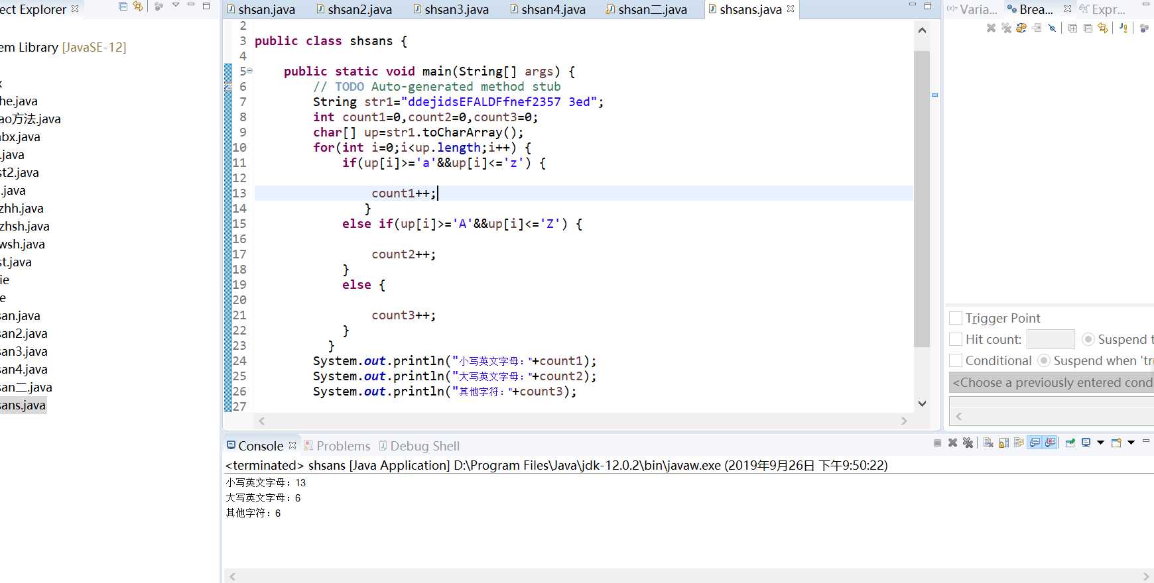Screen dimensions: 1154x583
Task: Open the Variables view tab
Action: click(972, 9)
